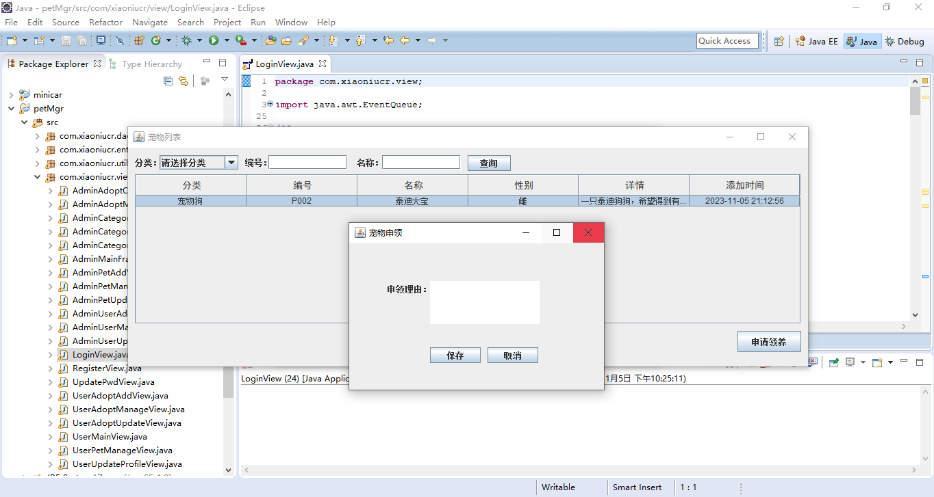The height and width of the screenshot is (497, 934).
Task: Click the Previous Annotation arrow icon
Action: (360, 40)
